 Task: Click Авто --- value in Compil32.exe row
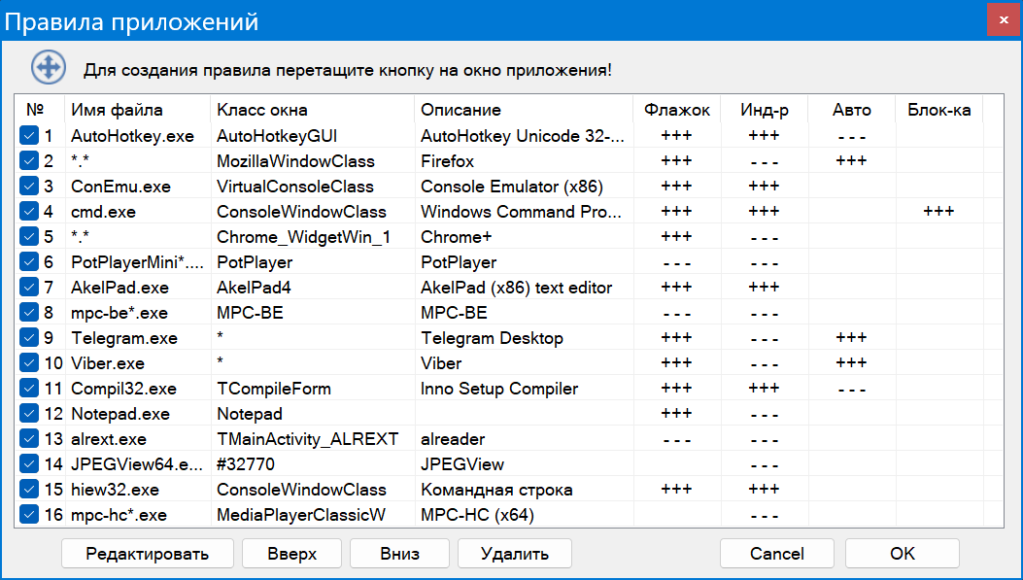(851, 391)
